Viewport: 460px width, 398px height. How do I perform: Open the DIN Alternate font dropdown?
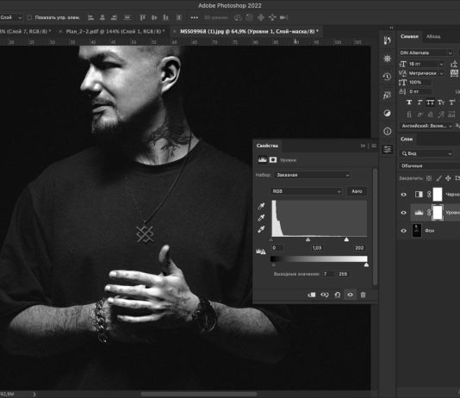pos(426,53)
